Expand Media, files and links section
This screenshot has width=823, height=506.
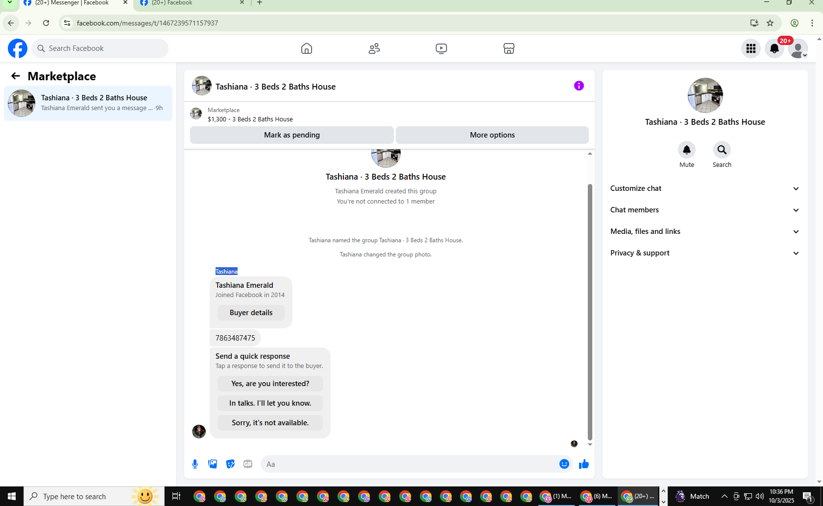click(705, 231)
